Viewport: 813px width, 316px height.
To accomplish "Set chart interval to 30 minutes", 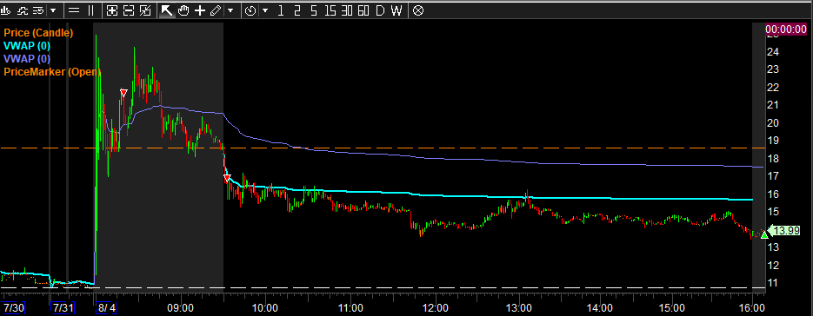I will pyautogui.click(x=347, y=10).
